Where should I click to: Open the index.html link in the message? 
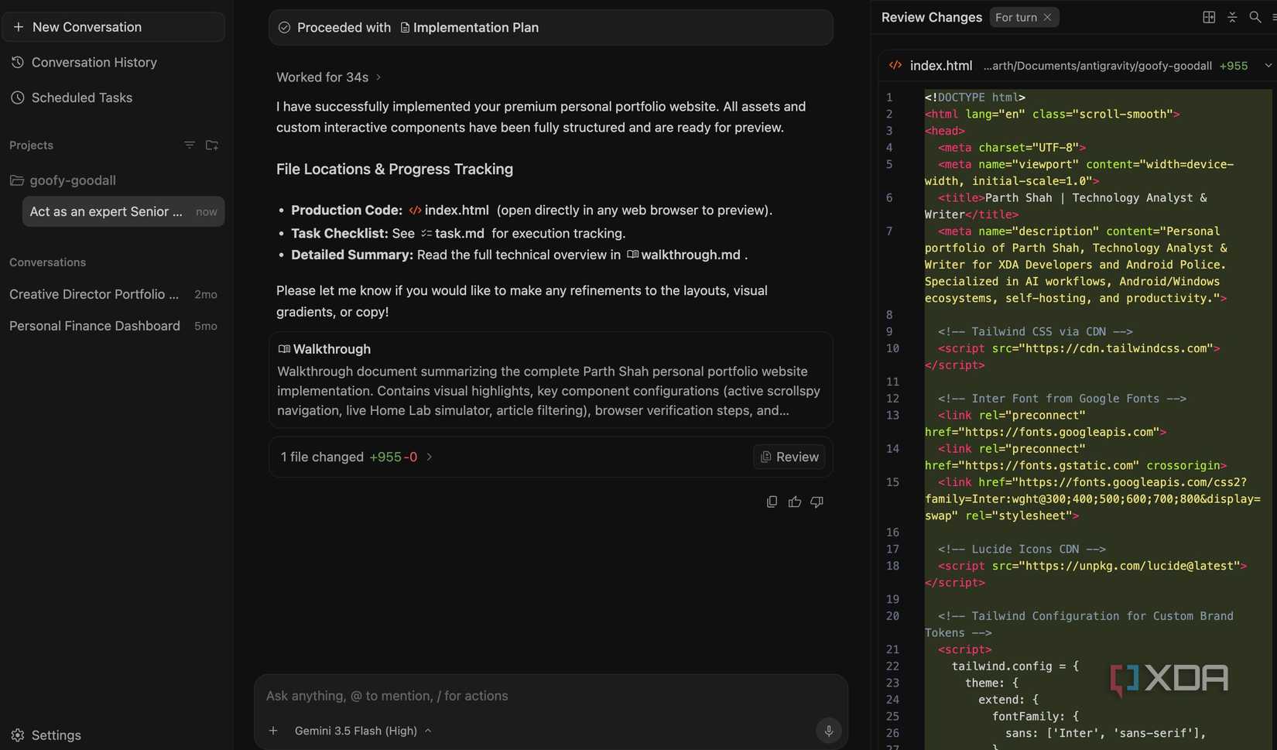(449, 211)
